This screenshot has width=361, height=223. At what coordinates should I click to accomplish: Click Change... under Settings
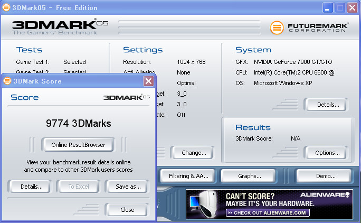(193, 153)
